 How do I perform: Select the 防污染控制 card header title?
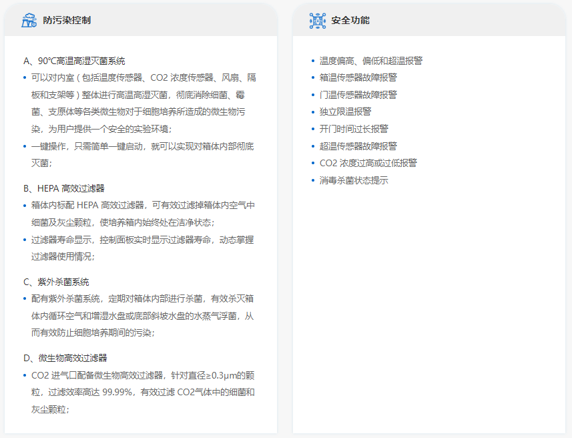(x=67, y=20)
